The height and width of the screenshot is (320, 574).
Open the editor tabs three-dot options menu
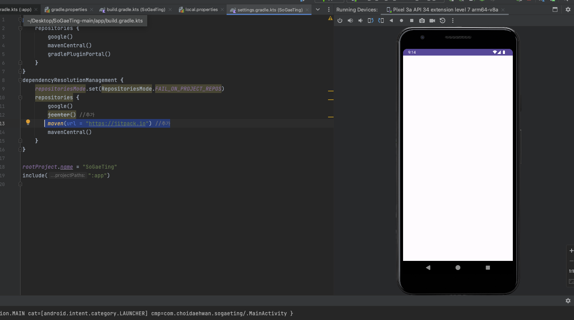pyautogui.click(x=329, y=9)
